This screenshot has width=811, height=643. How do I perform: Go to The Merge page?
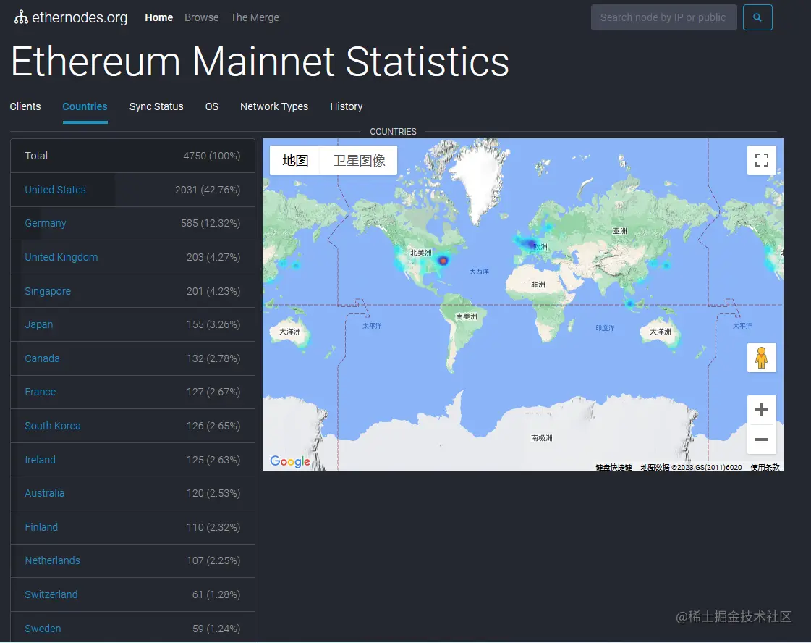click(255, 17)
